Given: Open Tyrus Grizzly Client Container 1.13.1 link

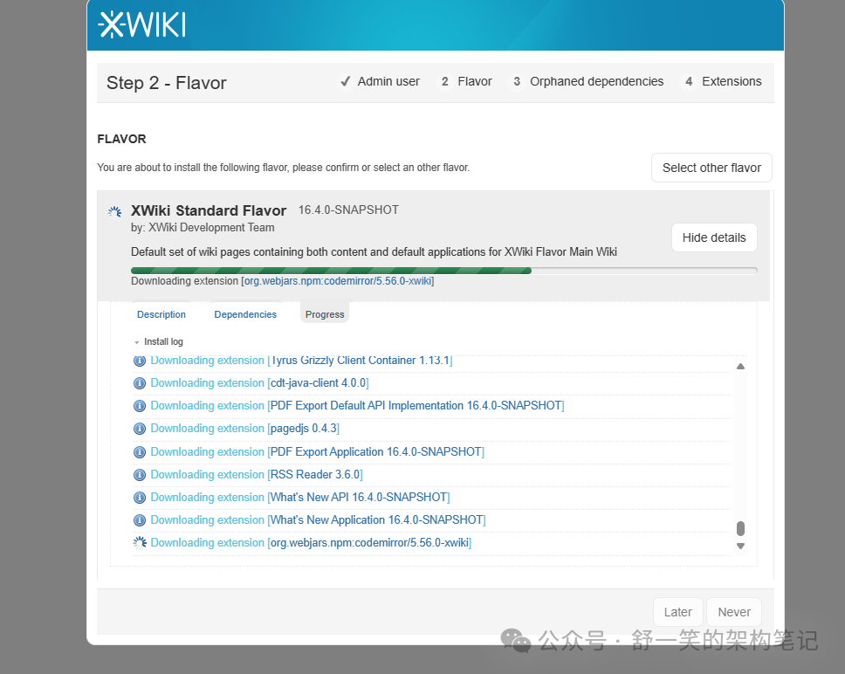Looking at the screenshot, I should click(x=360, y=361).
